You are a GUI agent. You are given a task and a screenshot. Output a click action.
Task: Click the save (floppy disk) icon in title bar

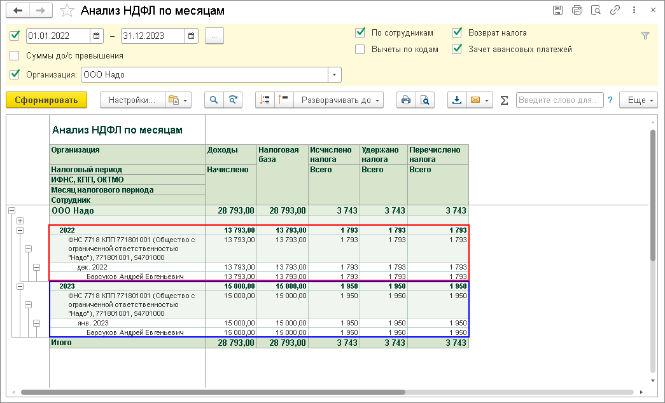click(558, 10)
